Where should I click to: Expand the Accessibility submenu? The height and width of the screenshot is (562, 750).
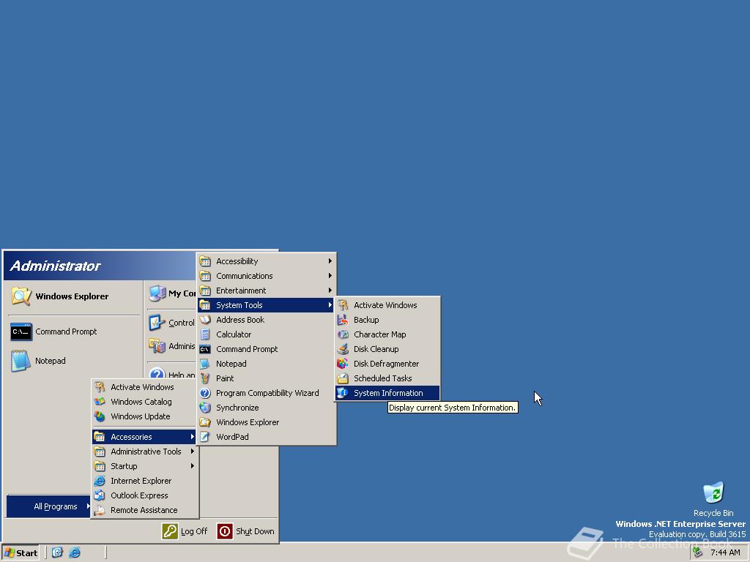(267, 261)
